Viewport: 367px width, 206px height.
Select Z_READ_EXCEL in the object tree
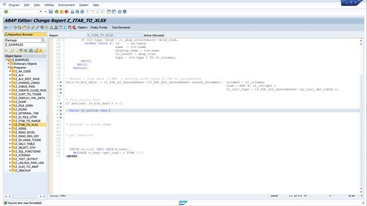click(25, 132)
